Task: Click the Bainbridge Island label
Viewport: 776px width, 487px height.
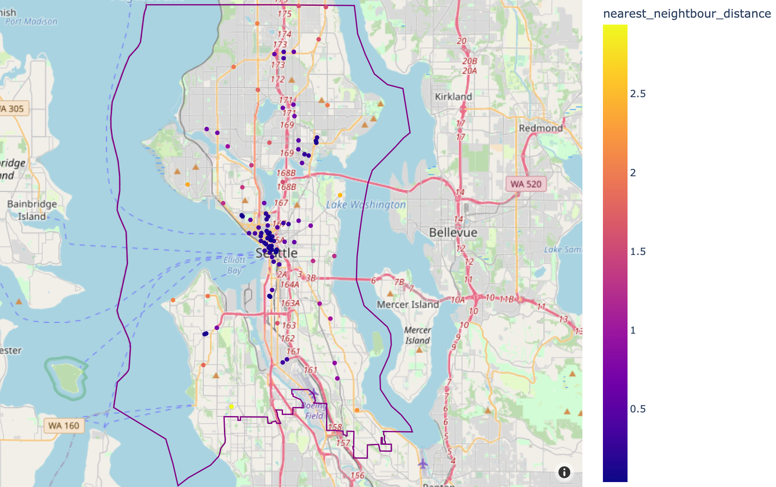Action: pos(32,210)
